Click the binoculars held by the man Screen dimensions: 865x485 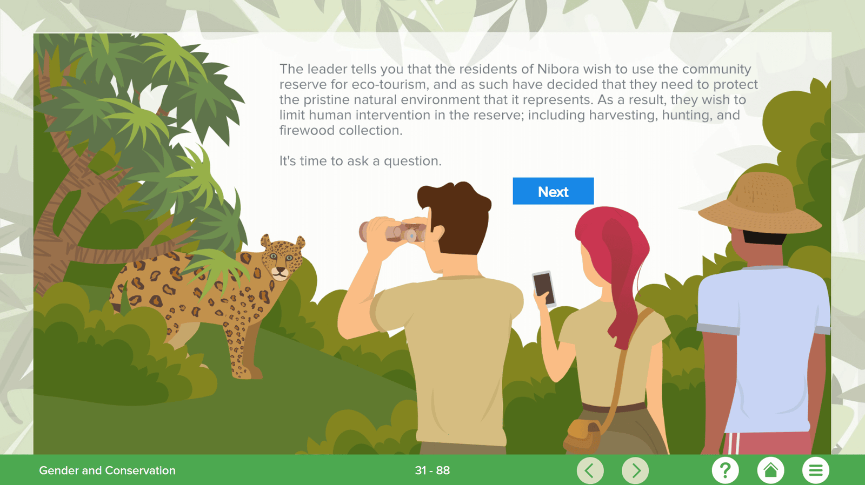394,232
